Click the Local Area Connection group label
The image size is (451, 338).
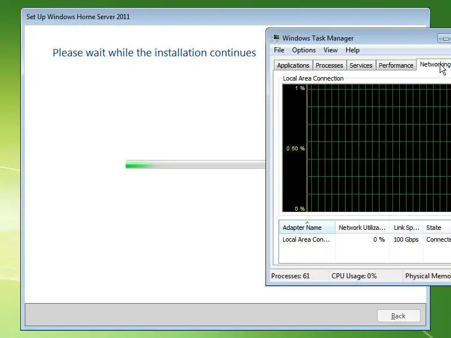[x=313, y=78]
